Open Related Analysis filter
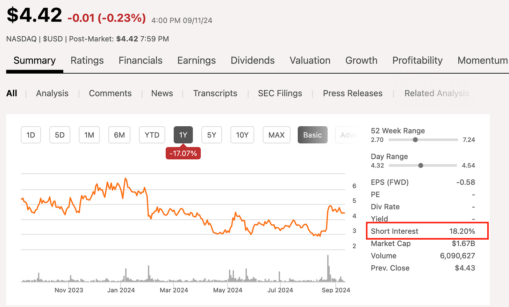The width and height of the screenshot is (509, 307). (437, 93)
